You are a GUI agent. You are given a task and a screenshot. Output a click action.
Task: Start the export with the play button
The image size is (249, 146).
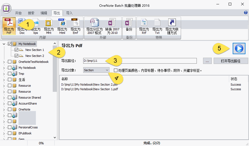(x=239, y=48)
